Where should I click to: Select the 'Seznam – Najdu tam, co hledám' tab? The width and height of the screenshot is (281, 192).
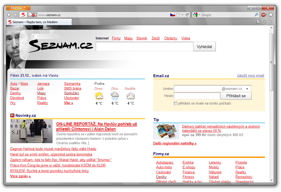click(x=39, y=22)
